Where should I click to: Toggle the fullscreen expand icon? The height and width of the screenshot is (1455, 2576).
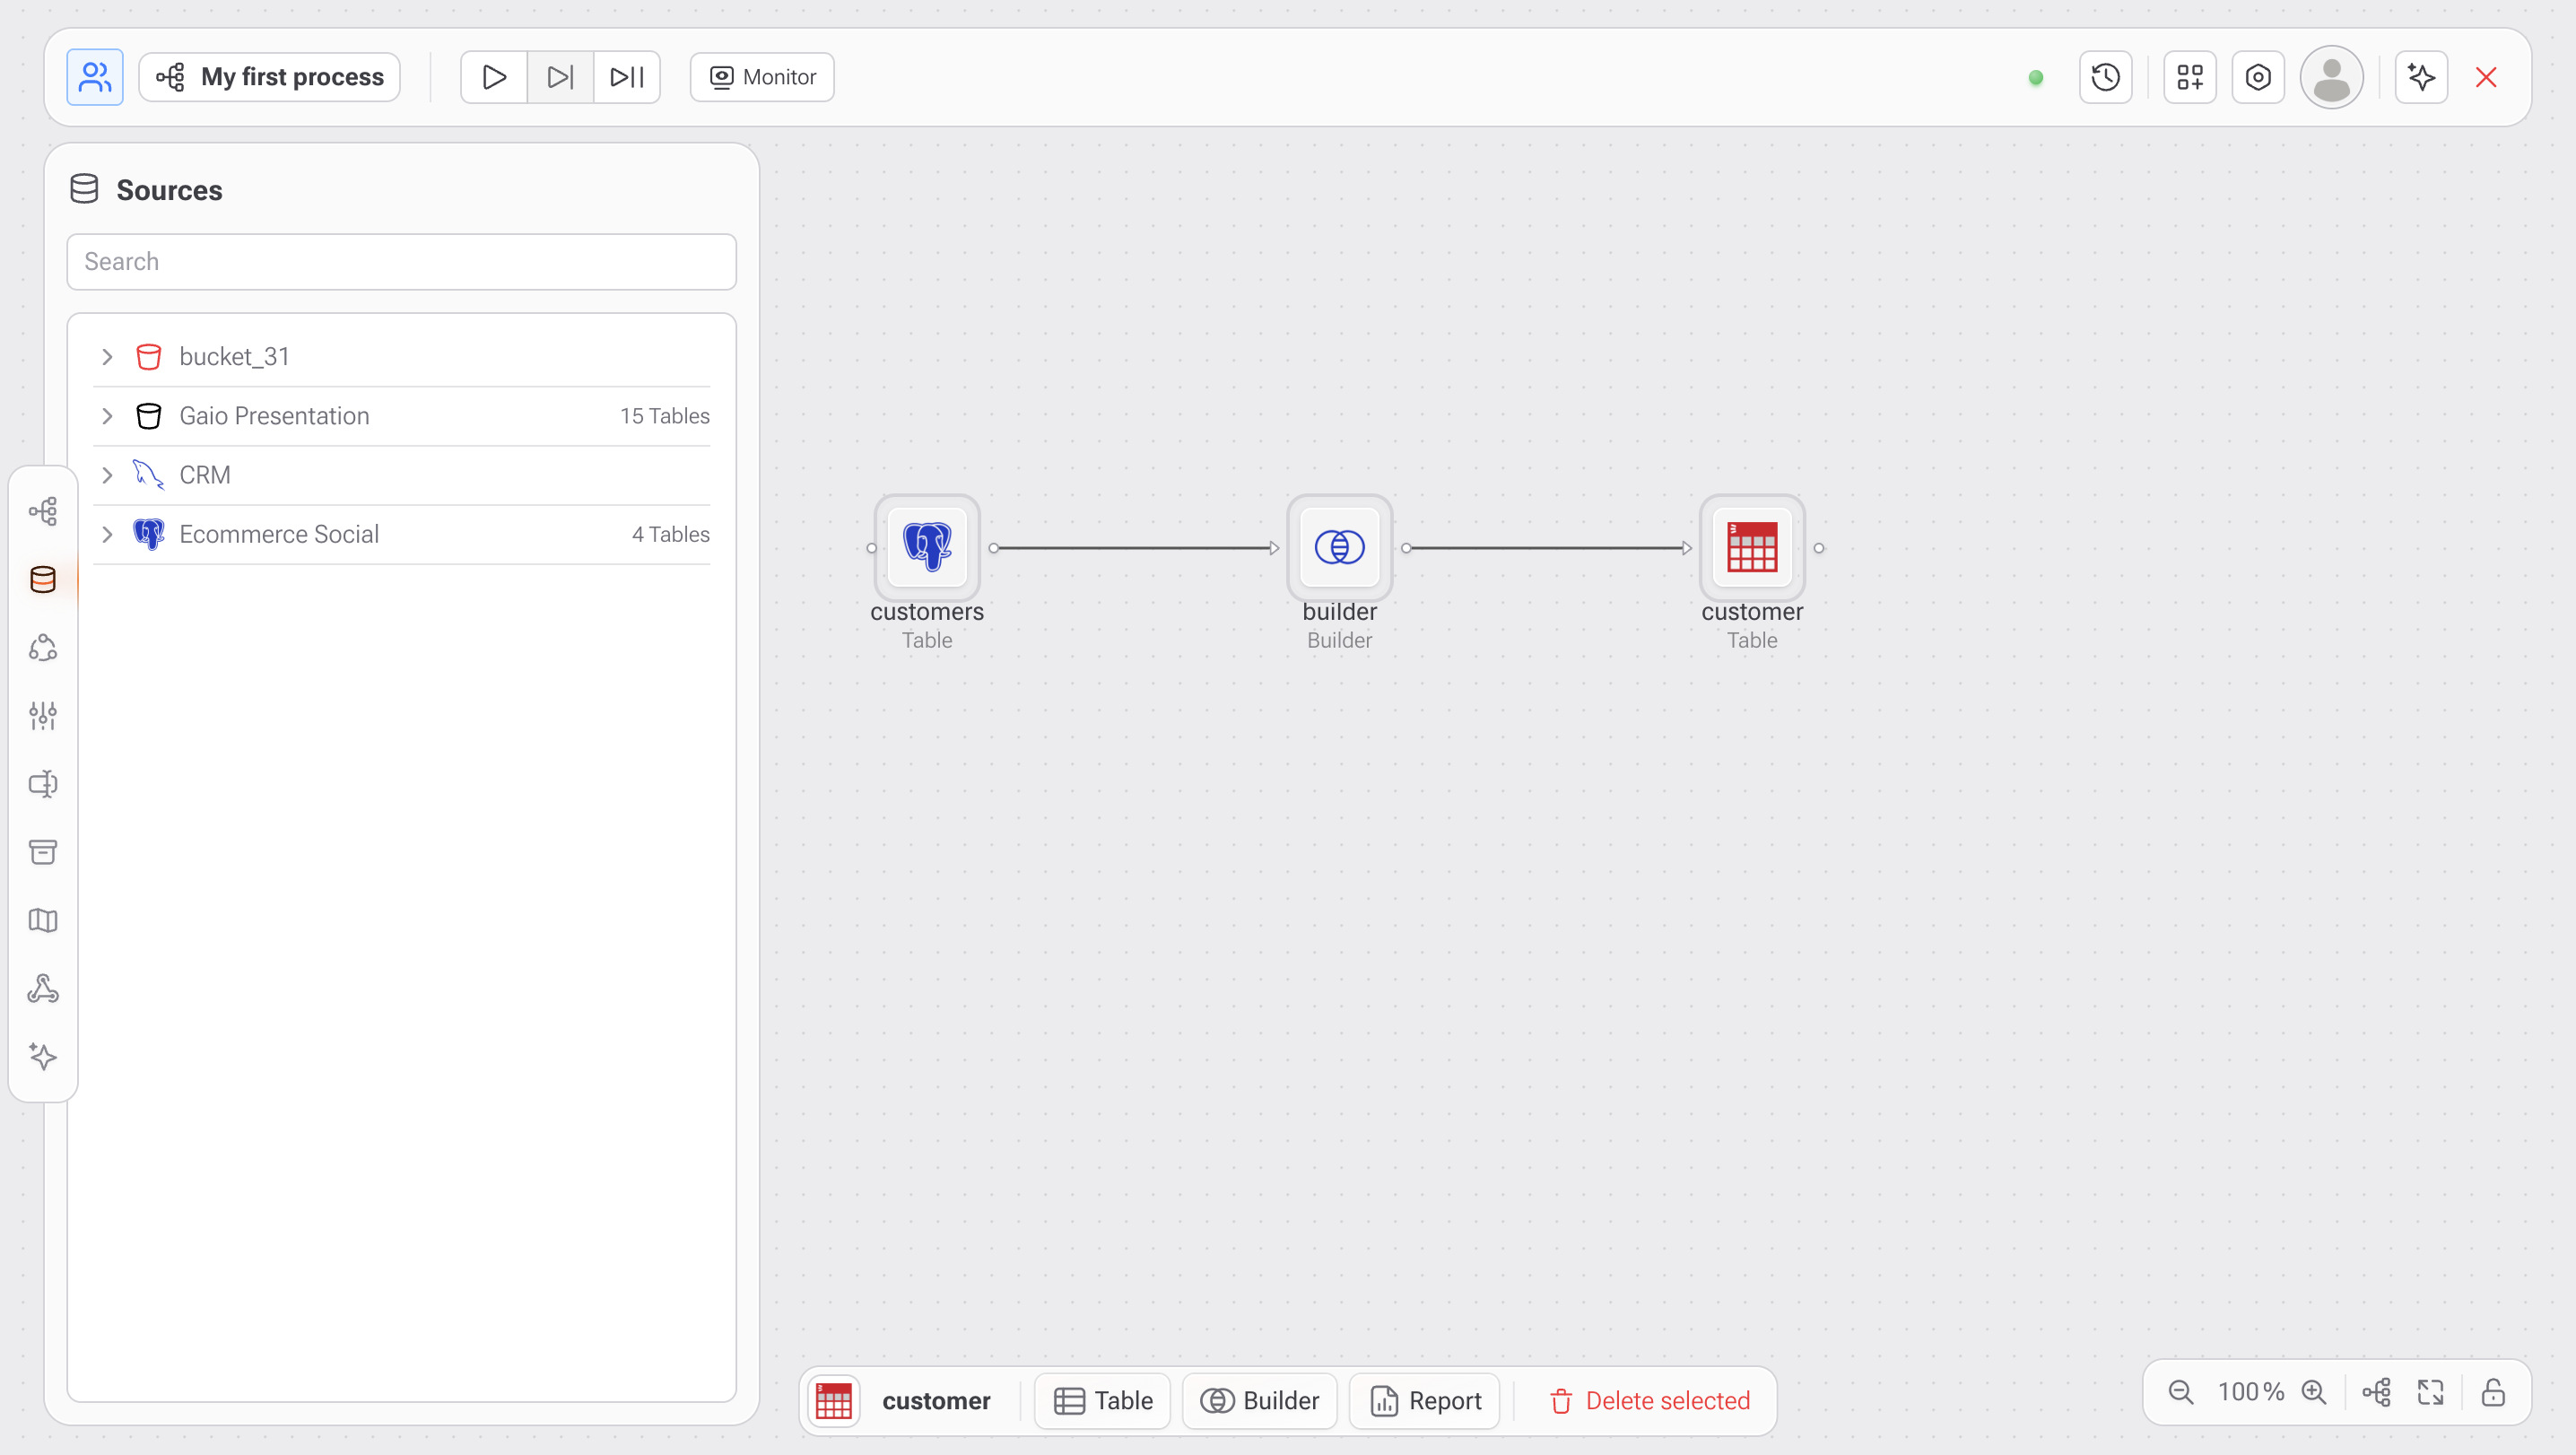pos(2430,1392)
